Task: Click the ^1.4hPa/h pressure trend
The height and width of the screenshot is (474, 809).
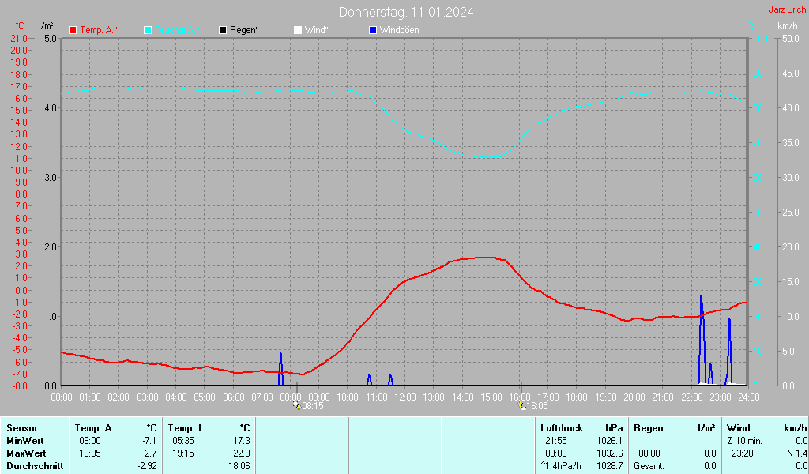Action: point(561,466)
